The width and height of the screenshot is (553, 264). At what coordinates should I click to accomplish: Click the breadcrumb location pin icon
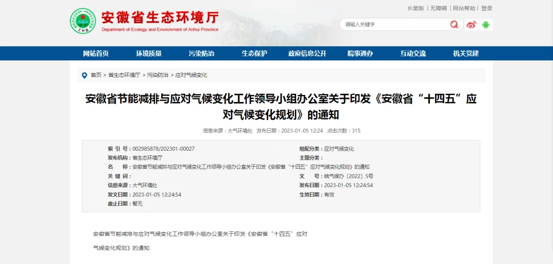click(84, 75)
